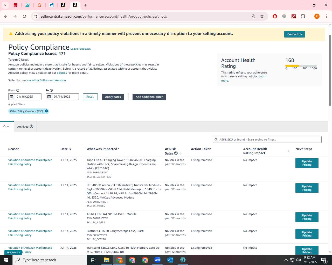Open the zoom magnifier icon in address bar
This screenshot has width=332, height=265.
(x=254, y=16)
